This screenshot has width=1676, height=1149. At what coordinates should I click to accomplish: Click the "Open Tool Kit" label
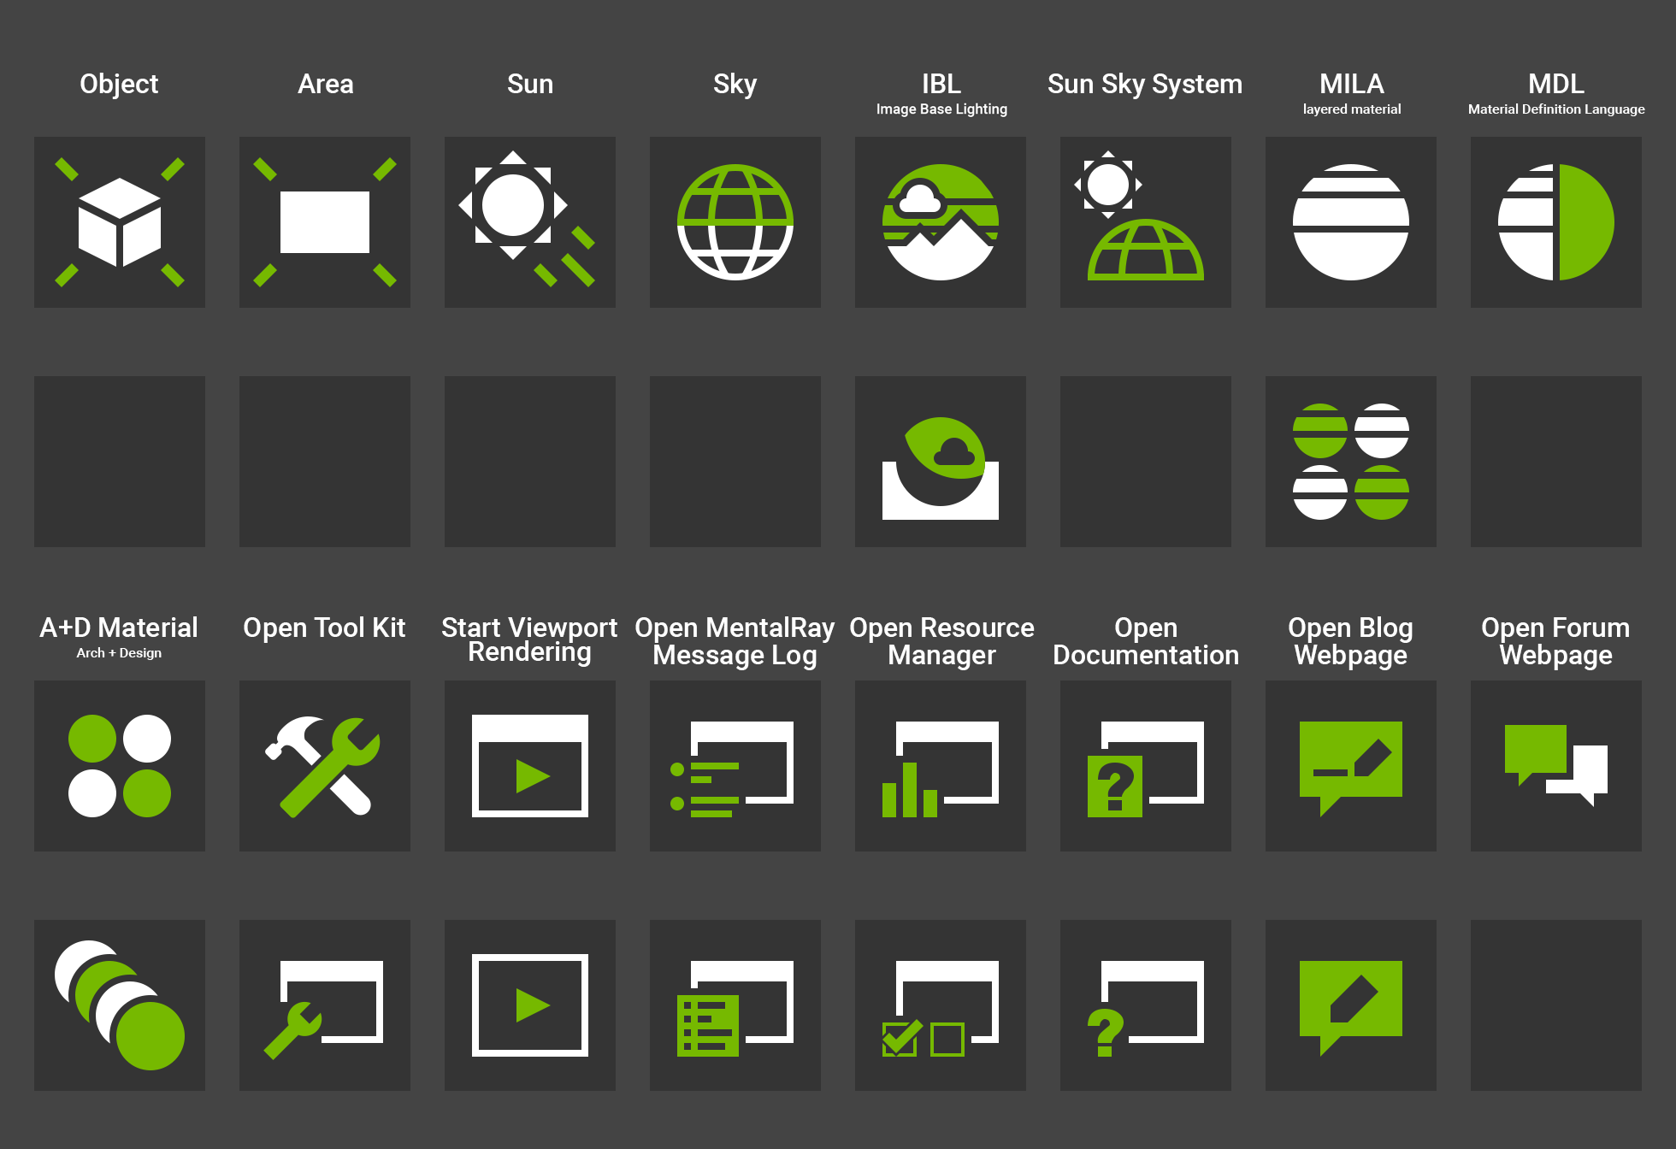[324, 628]
